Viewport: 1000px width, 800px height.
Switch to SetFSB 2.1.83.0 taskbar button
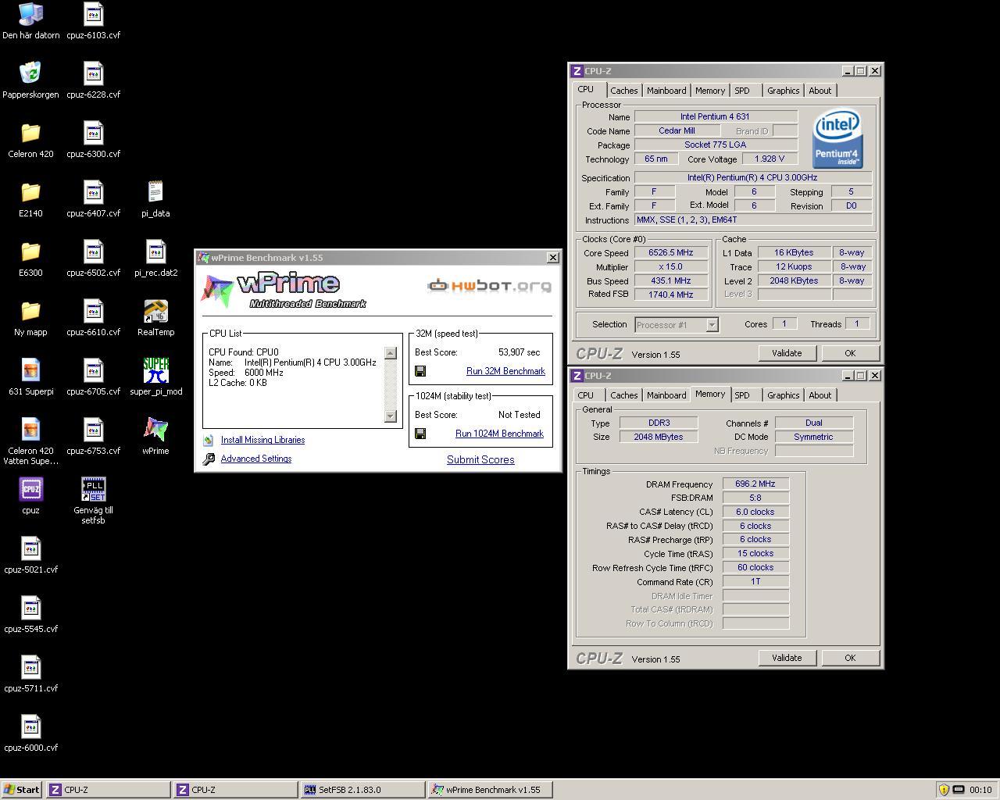362,790
